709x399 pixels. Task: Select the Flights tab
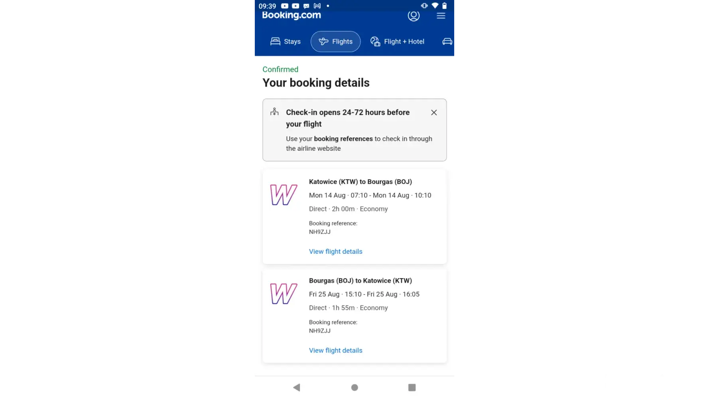click(335, 41)
